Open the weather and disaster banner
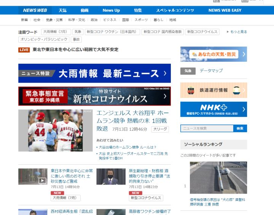 [213, 54]
